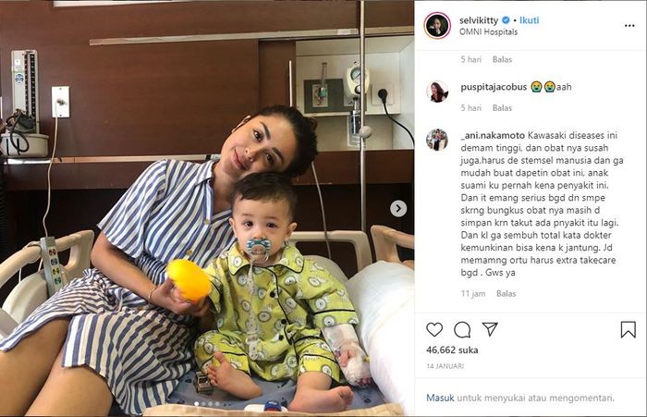Image resolution: width=647 pixels, height=417 pixels.
Task: Open selvikitty profile picture
Action: [x=437, y=26]
